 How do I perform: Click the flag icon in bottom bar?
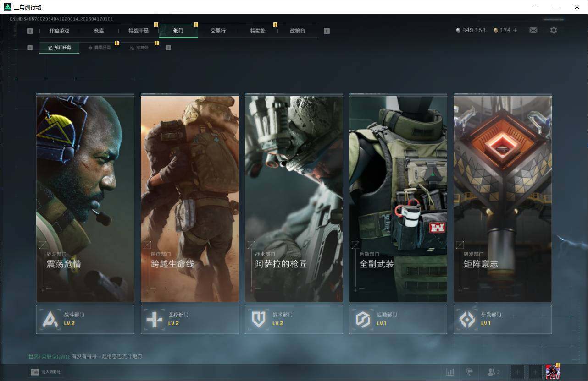click(469, 372)
